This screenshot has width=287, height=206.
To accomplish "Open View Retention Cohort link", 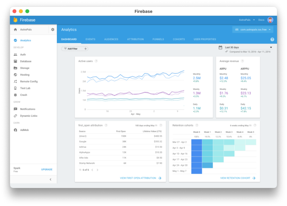I will click(x=238, y=178).
